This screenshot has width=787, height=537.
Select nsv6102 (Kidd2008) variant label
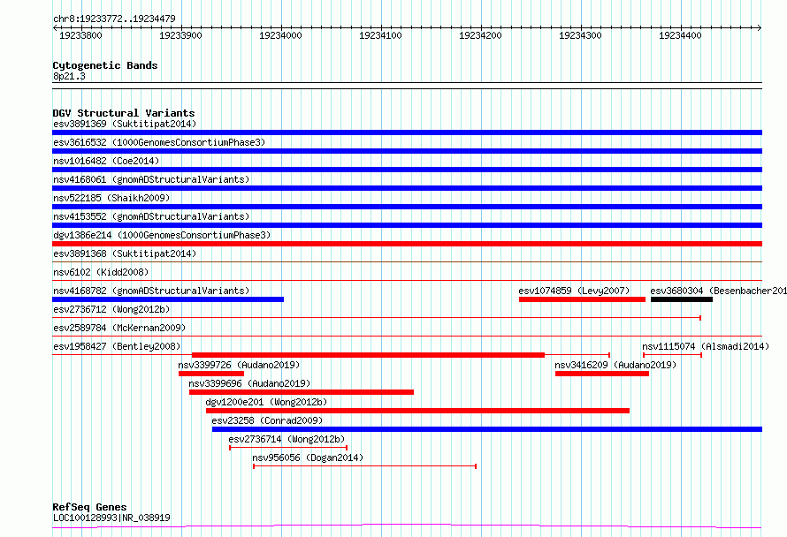pos(101,272)
